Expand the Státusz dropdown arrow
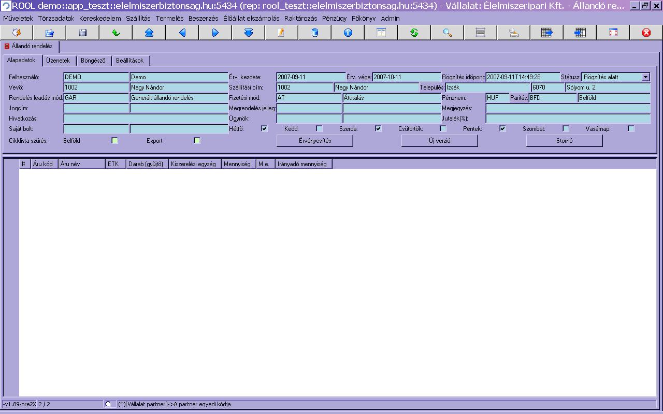Image resolution: width=663 pixels, height=414 pixels. coord(645,77)
